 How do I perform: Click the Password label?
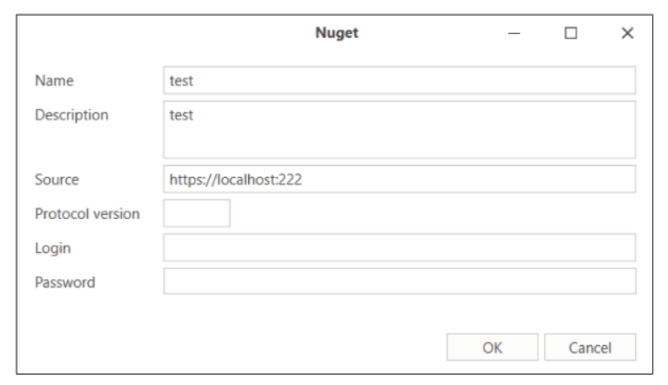pos(64,282)
